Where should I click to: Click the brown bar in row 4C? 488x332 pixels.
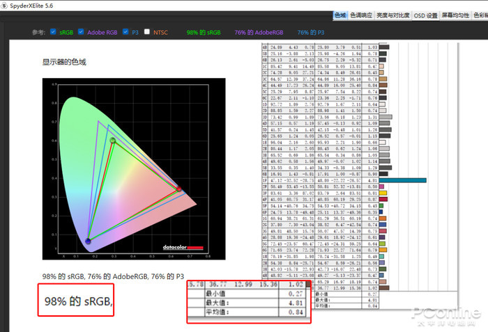pyautogui.click(x=383, y=85)
